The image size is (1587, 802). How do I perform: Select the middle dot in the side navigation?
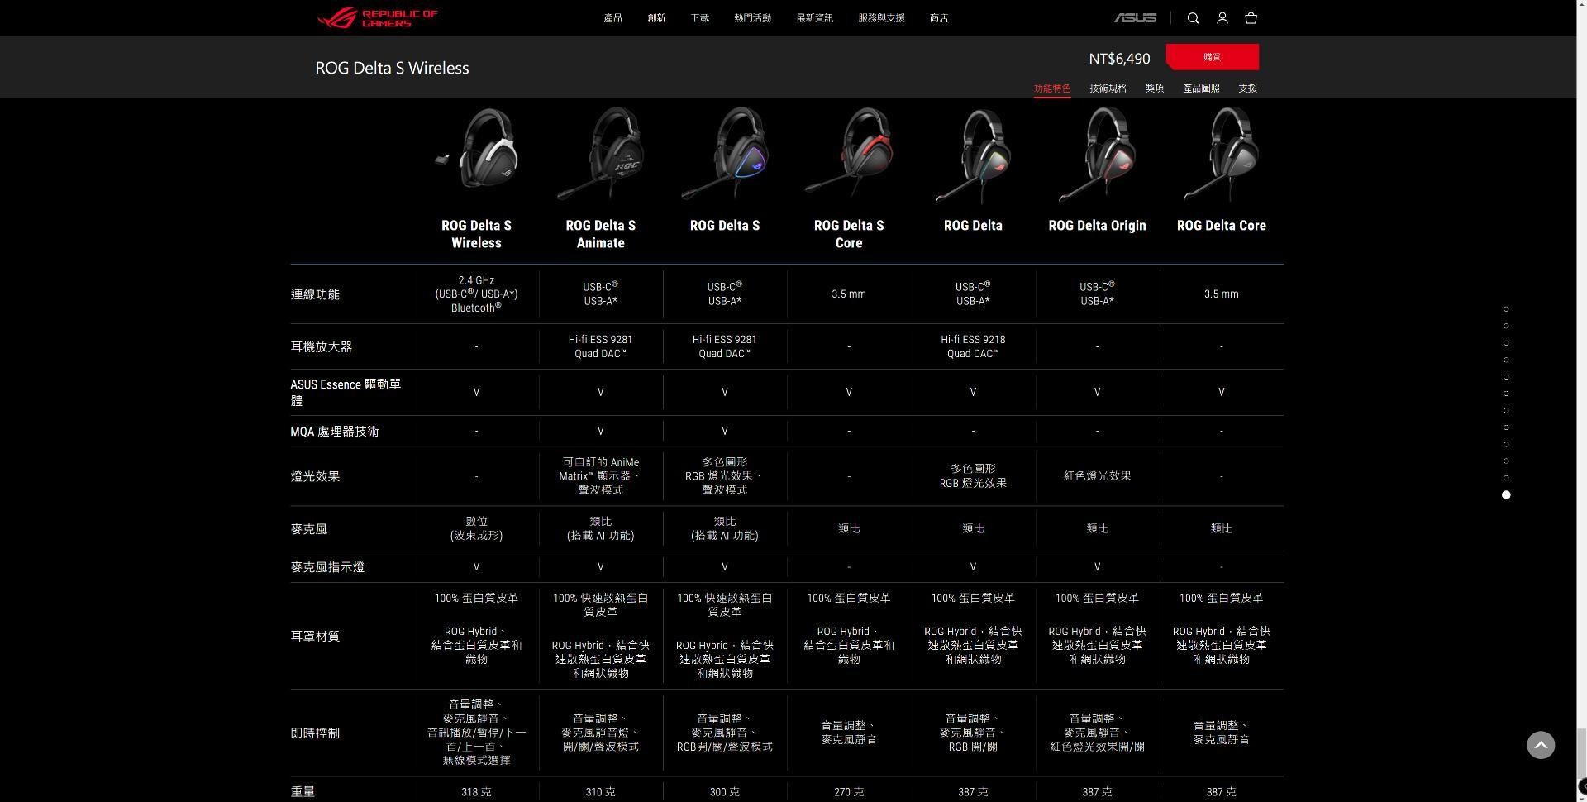click(x=1506, y=402)
